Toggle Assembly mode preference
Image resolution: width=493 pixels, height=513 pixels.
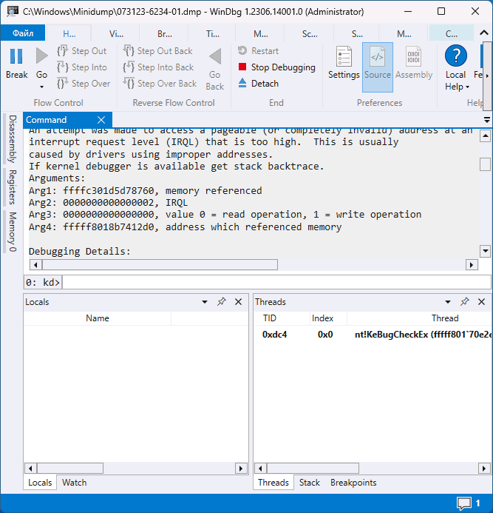click(414, 63)
